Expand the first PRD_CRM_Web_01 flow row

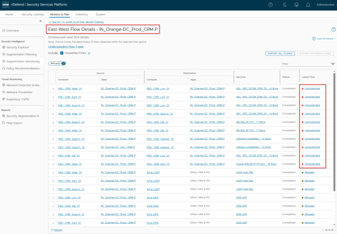tap(53, 88)
